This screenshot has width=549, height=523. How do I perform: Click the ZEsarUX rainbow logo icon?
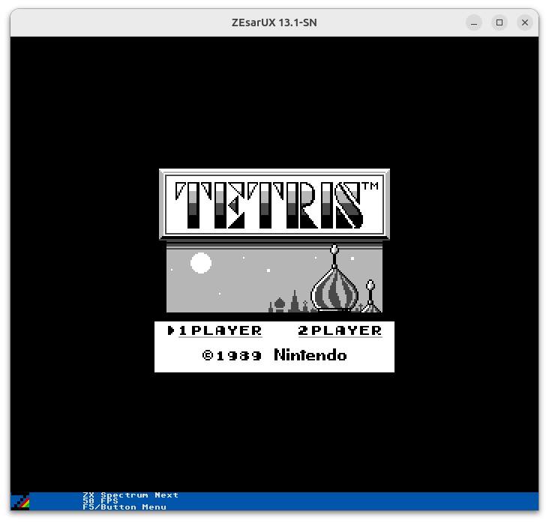point(20,501)
